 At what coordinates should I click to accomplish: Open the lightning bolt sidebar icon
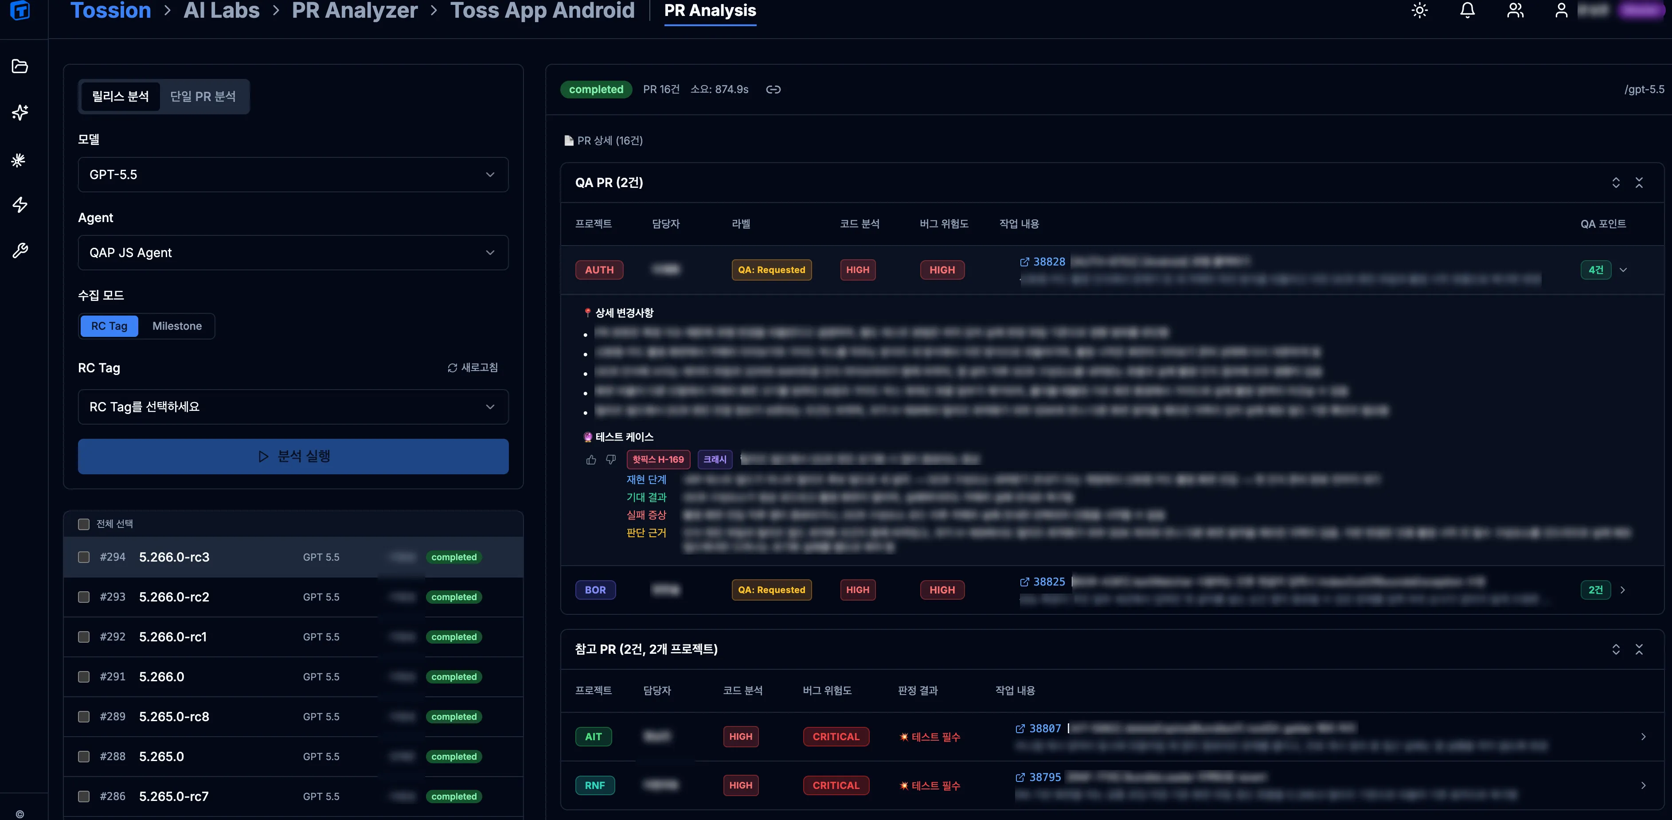[20, 204]
